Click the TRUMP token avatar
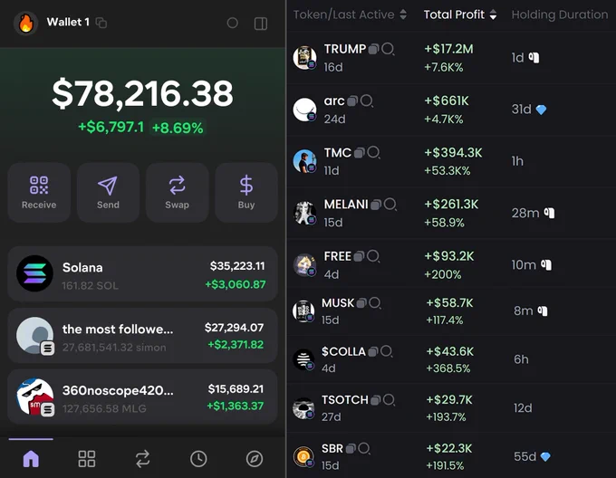The height and width of the screenshot is (478, 616). pyautogui.click(x=305, y=58)
